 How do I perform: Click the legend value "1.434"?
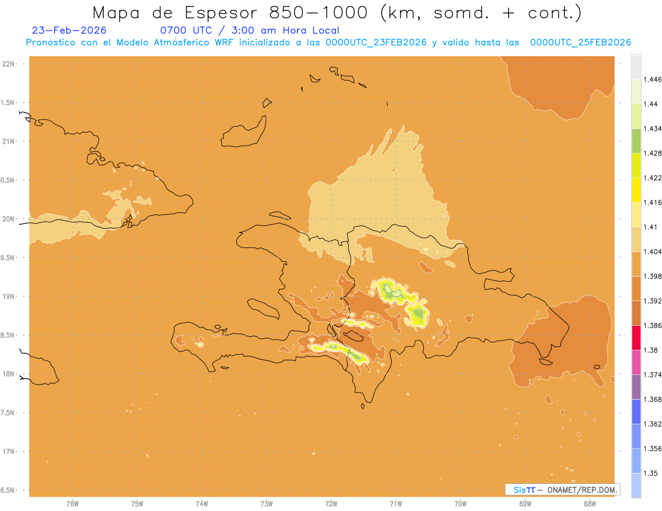click(x=654, y=128)
